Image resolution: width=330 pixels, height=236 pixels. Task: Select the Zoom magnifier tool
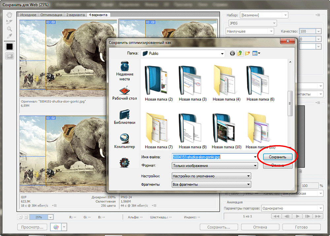click(9, 29)
